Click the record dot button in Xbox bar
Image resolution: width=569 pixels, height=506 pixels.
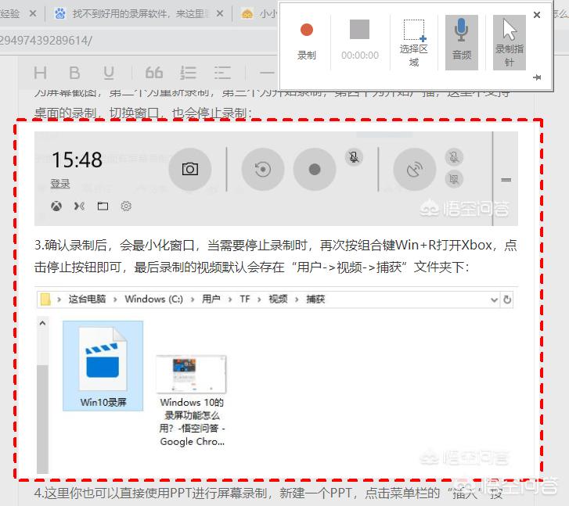(315, 169)
